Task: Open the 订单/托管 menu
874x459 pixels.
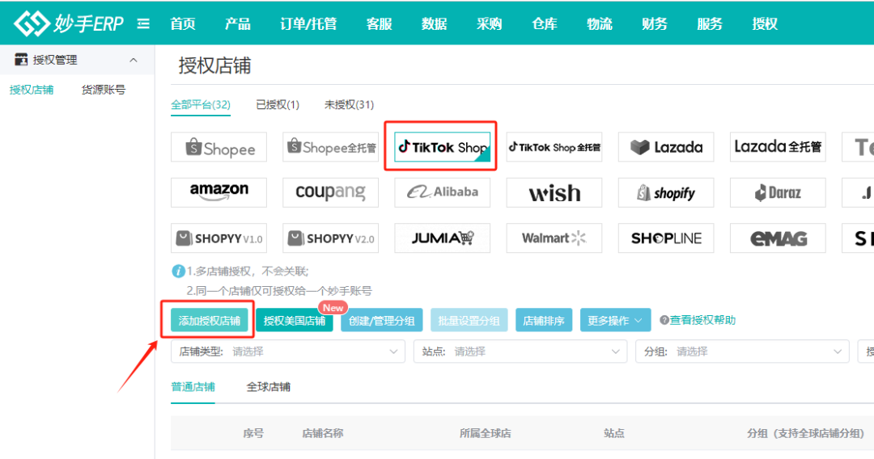Action: [308, 24]
